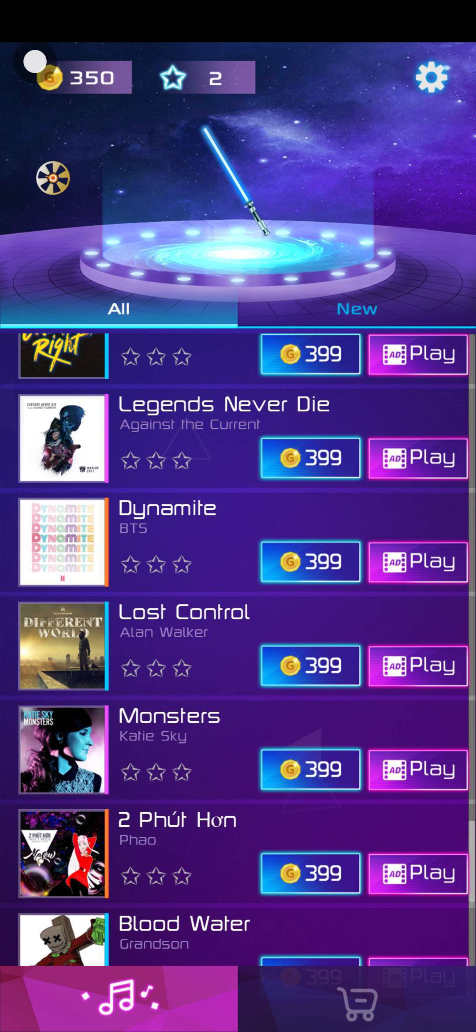Tap the star count icon
This screenshot has width=476, height=1032.
point(173,78)
